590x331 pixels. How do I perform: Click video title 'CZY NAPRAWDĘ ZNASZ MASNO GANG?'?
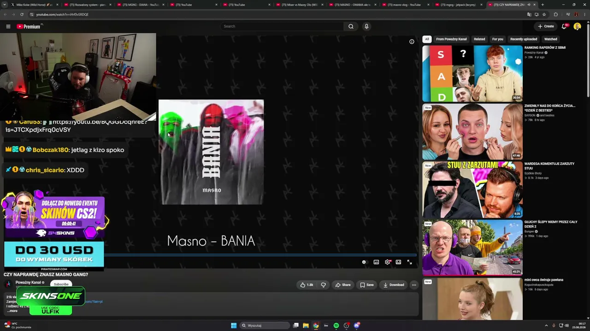[46, 274]
